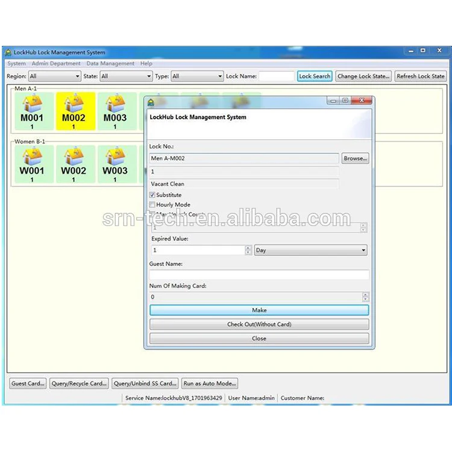Select the W003 locker icon
The width and height of the screenshot is (452, 452).
tap(115, 163)
